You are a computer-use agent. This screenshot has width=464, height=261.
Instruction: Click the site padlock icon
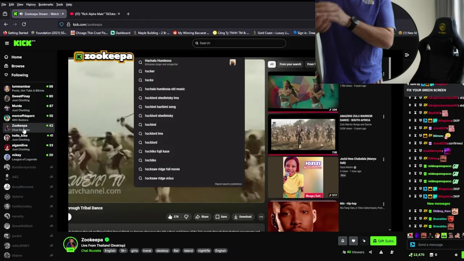pyautogui.click(x=69, y=24)
